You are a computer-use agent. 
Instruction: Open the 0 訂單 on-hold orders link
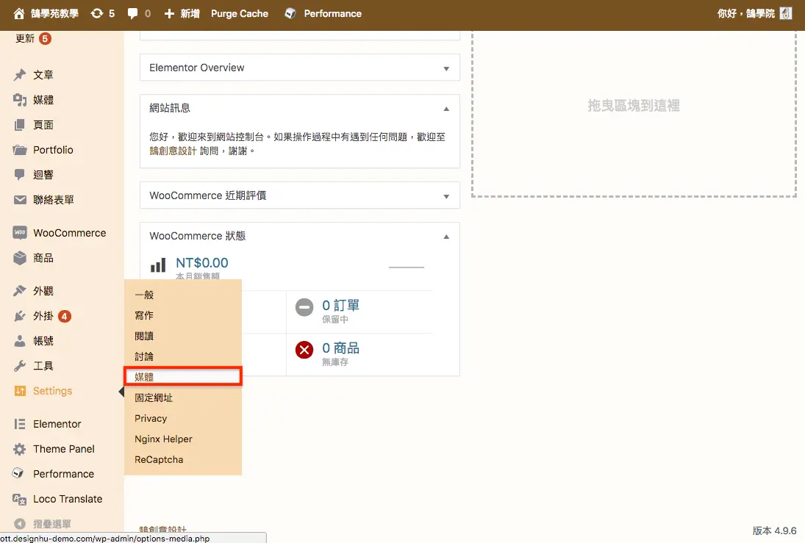(x=340, y=306)
